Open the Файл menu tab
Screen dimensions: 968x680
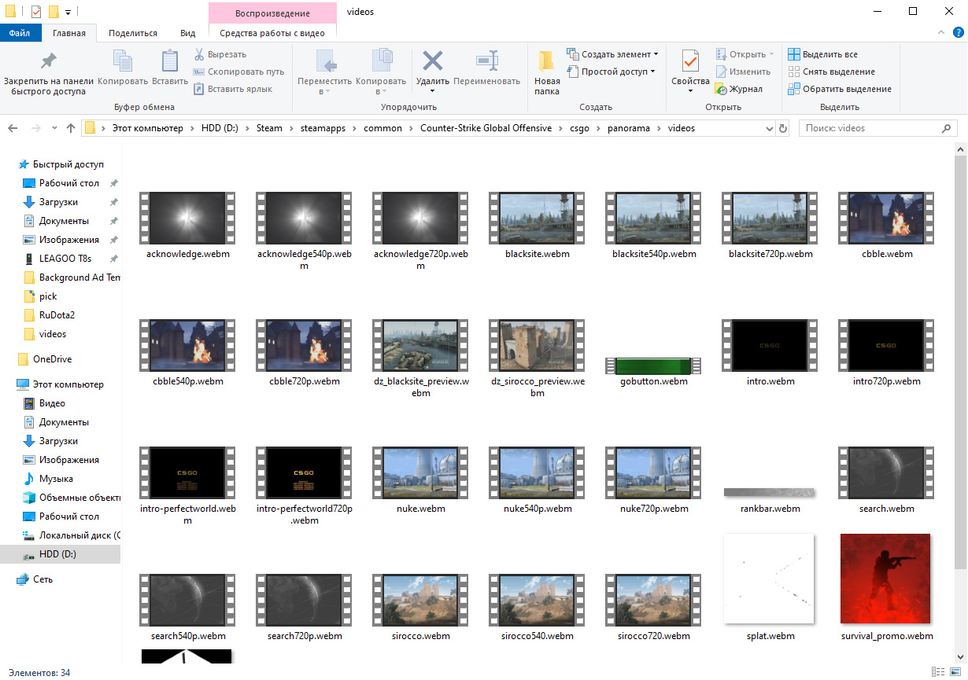[20, 33]
